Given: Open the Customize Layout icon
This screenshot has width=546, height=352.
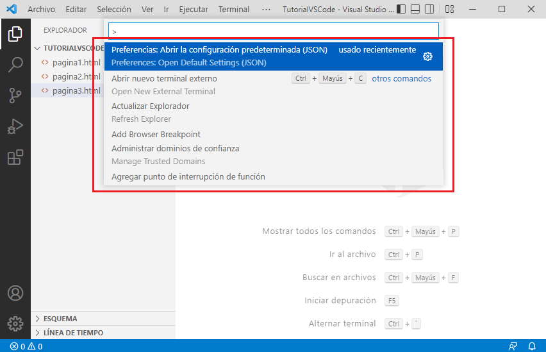Looking at the screenshot, I should [x=449, y=9].
